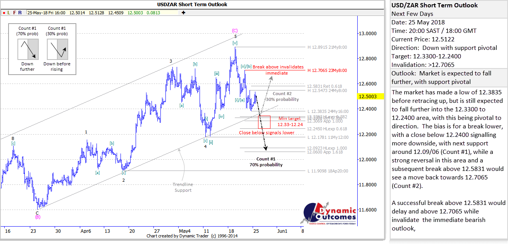Click the Break above invalidates immediate annotation

click(278, 70)
